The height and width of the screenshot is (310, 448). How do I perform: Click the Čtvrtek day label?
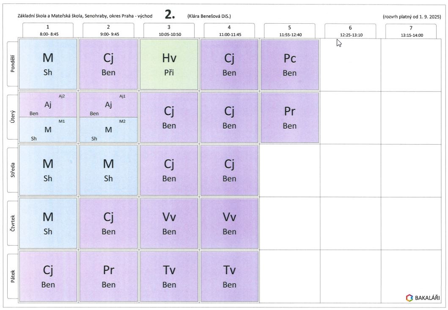pos(13,223)
